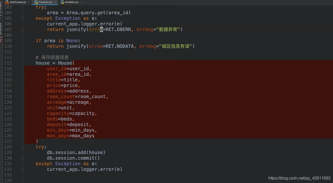Click the '# 保存房屋信息' comment
Screen dimensions: 333x183
[52, 57]
